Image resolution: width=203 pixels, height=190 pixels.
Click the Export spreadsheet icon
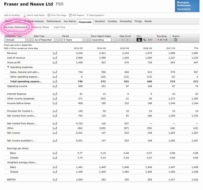click(x=175, y=40)
